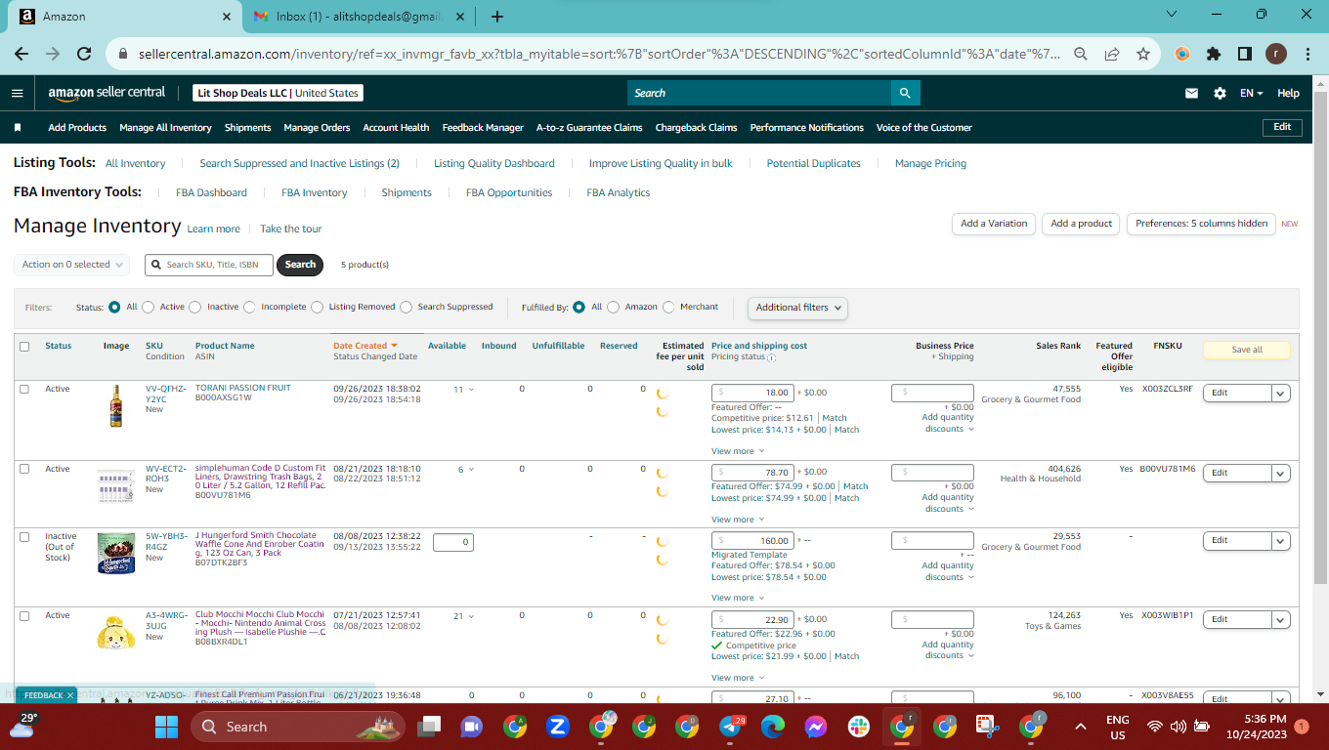Click the Save all button
This screenshot has height=750, width=1329.
click(x=1247, y=350)
